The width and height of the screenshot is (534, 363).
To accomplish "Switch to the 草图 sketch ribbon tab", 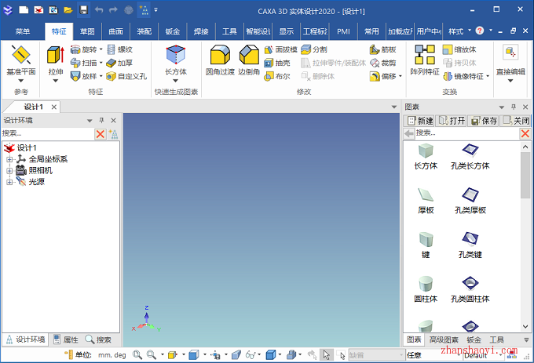I will pos(87,31).
